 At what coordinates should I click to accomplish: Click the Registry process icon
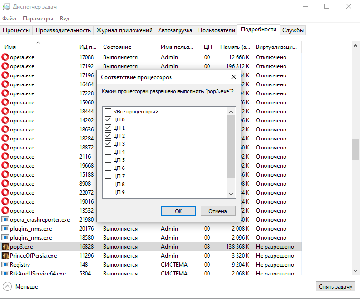[x=5, y=265]
